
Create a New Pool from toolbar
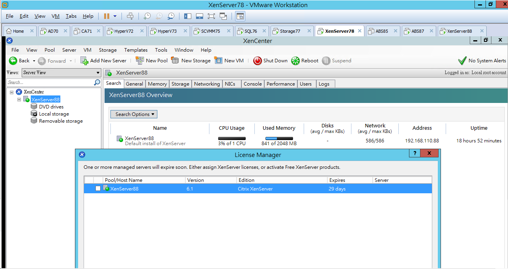tap(151, 61)
